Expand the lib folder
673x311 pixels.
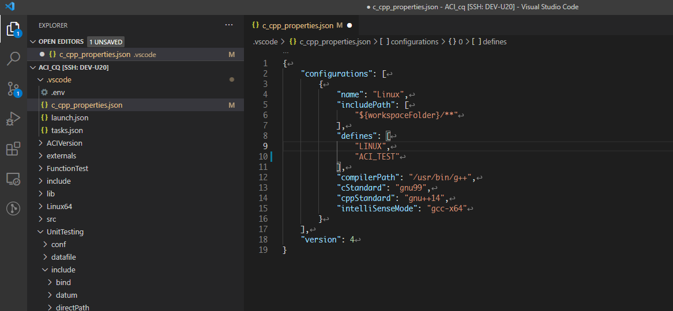click(x=40, y=194)
